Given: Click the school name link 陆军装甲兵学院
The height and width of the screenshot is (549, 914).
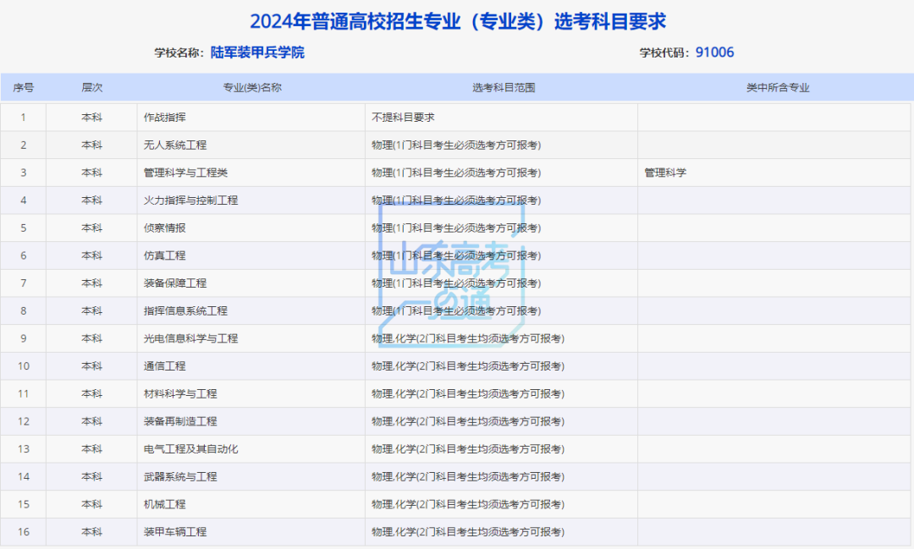Looking at the screenshot, I should 256,52.
